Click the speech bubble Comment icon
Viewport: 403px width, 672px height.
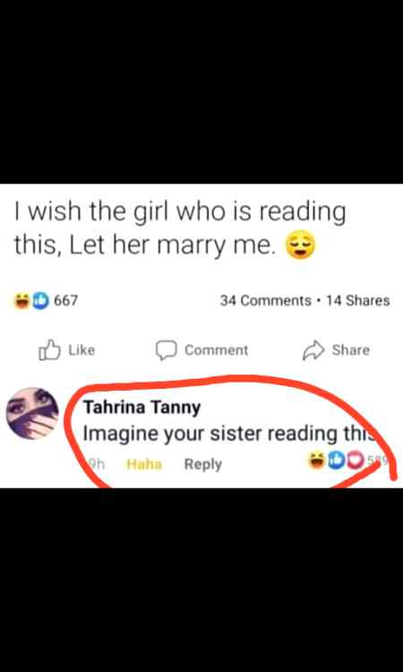[167, 350]
